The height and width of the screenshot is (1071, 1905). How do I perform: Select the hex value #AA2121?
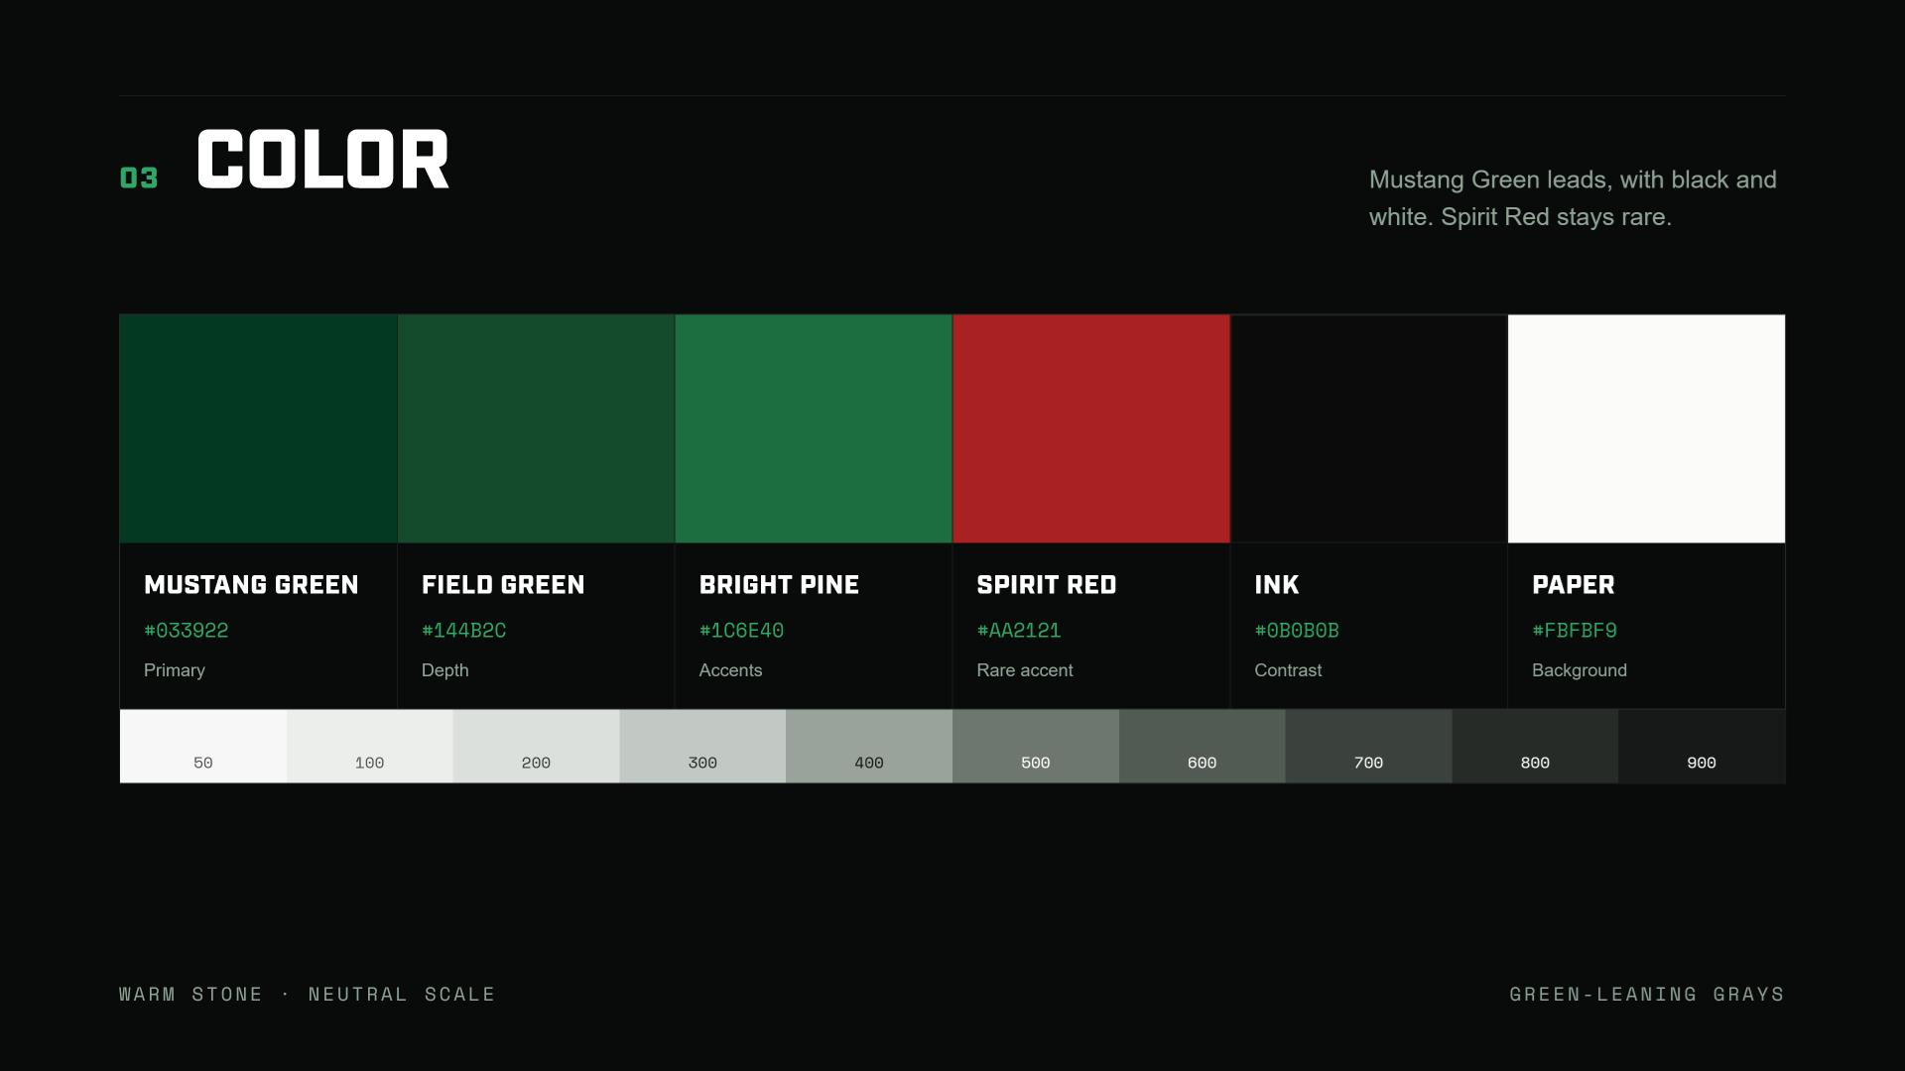[x=1019, y=631]
